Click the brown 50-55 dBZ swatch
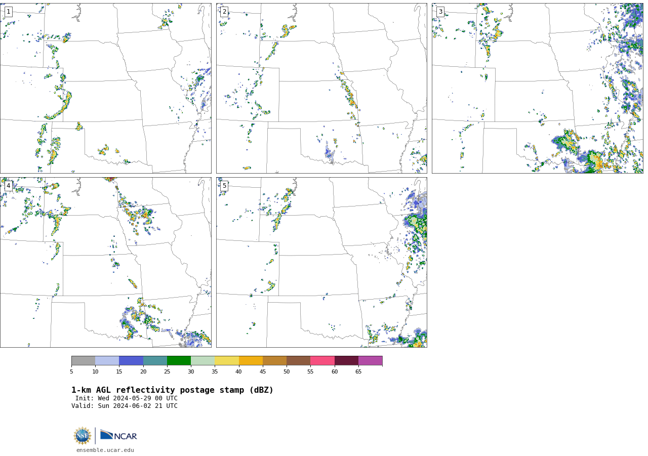The image size is (648, 456). [x=299, y=361]
